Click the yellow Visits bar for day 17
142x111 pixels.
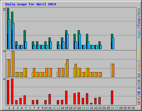click(x=74, y=72)
